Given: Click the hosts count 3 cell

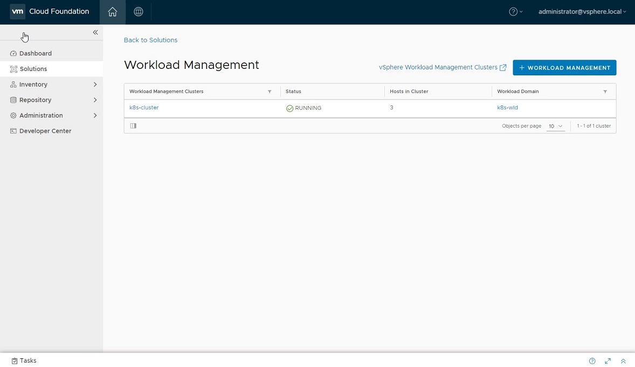Looking at the screenshot, I should pyautogui.click(x=391, y=108).
